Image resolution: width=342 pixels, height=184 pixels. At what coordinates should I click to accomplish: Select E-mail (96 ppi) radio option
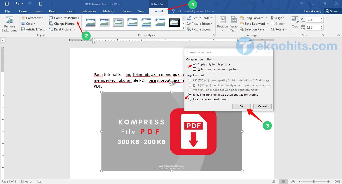coord(190,95)
